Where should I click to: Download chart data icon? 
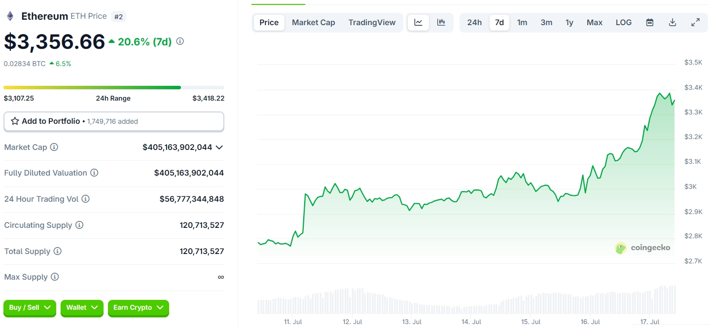click(673, 22)
